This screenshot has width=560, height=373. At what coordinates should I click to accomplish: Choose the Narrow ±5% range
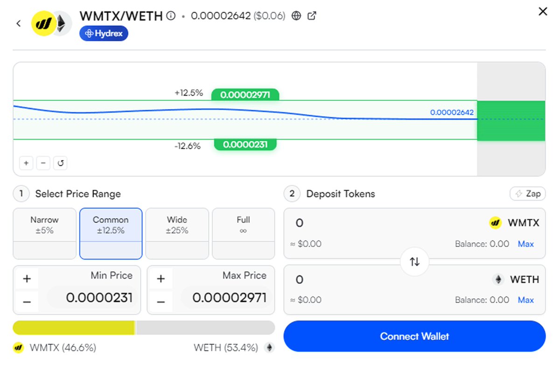click(x=45, y=234)
